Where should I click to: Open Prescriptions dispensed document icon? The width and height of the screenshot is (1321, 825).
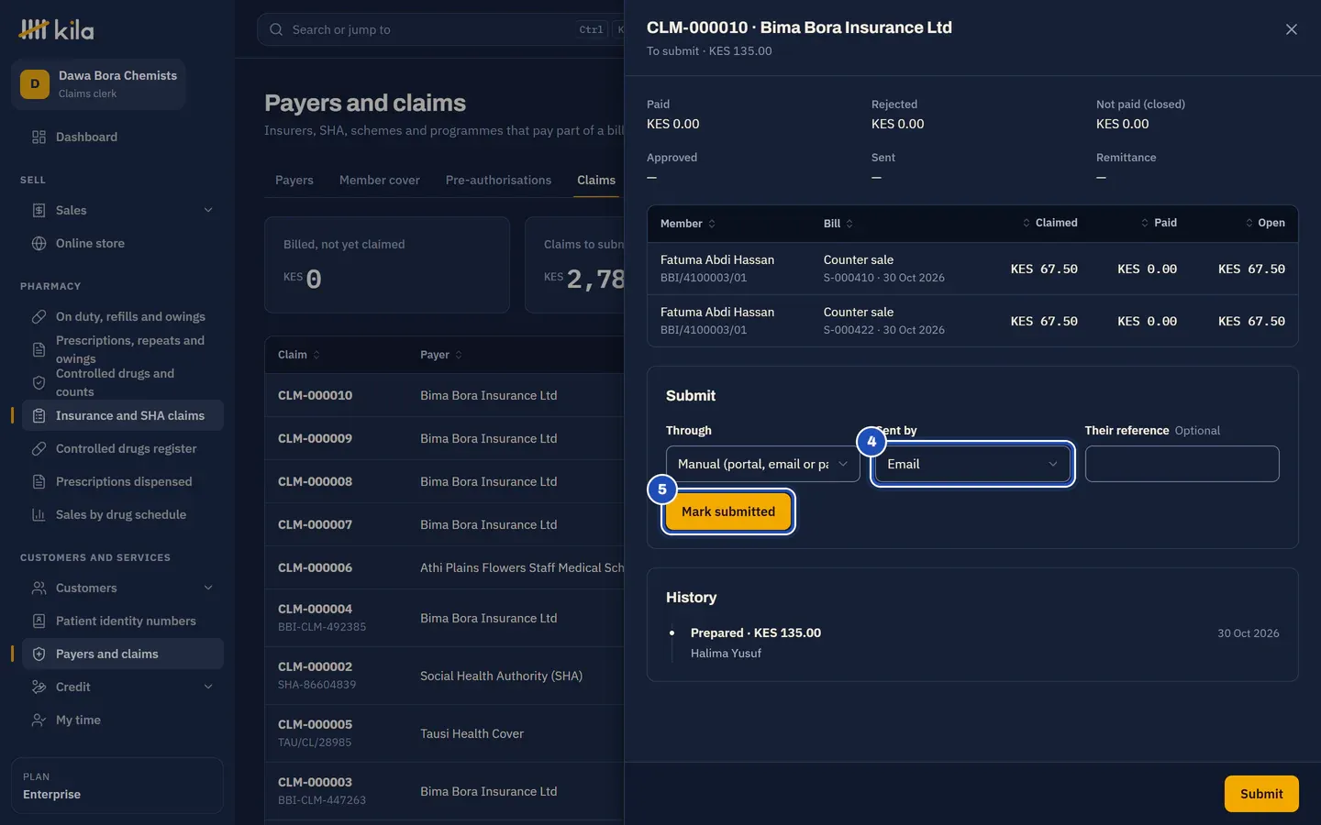pos(39,482)
